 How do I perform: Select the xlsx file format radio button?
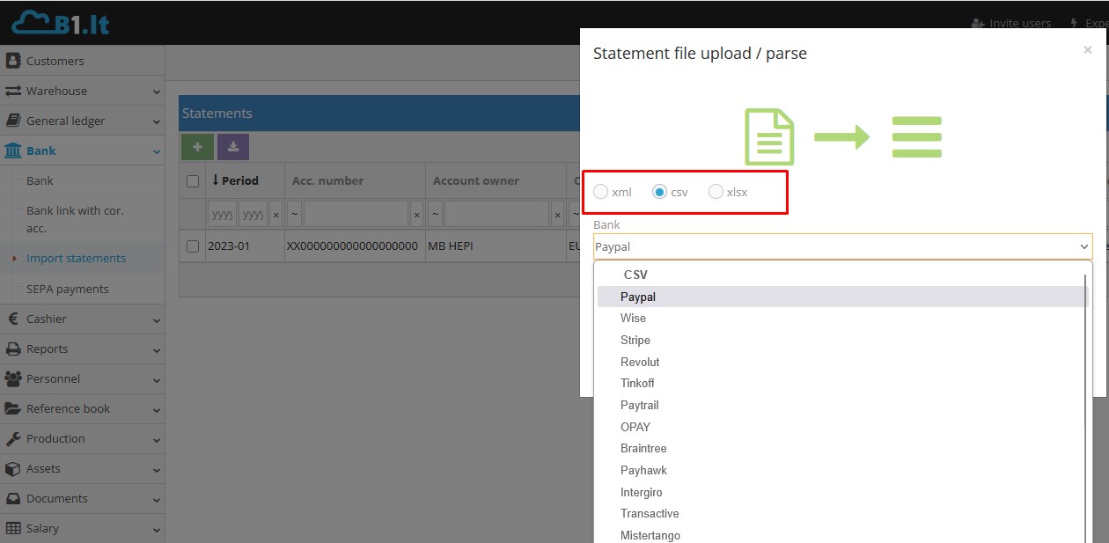pos(716,191)
